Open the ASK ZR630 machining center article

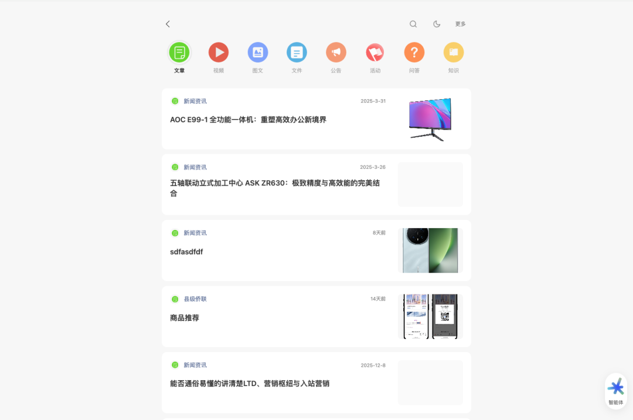pos(275,188)
